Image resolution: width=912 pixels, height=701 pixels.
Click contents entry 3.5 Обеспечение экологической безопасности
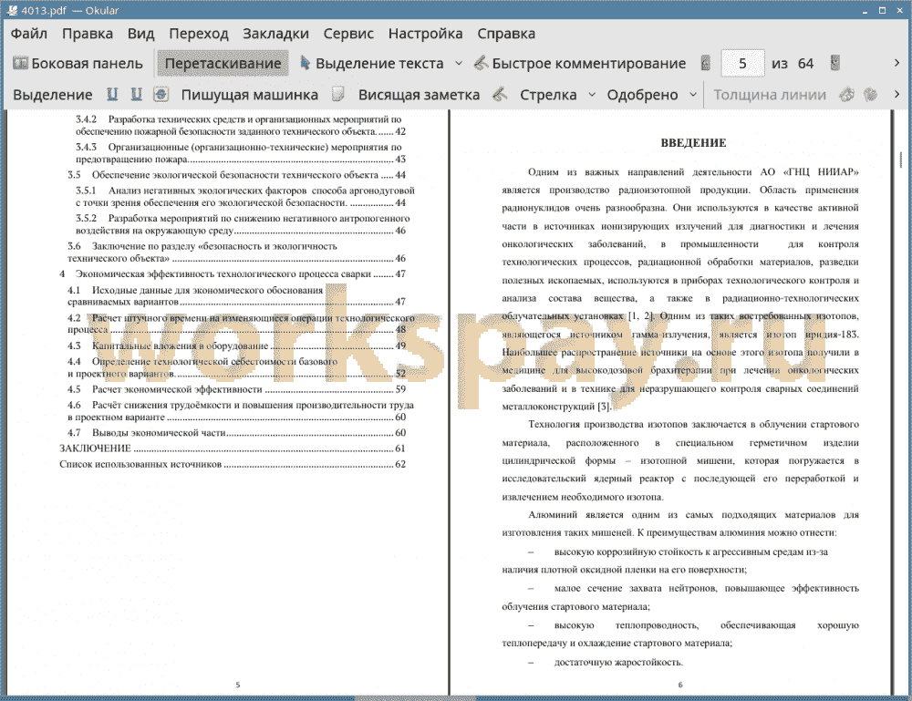(x=236, y=174)
